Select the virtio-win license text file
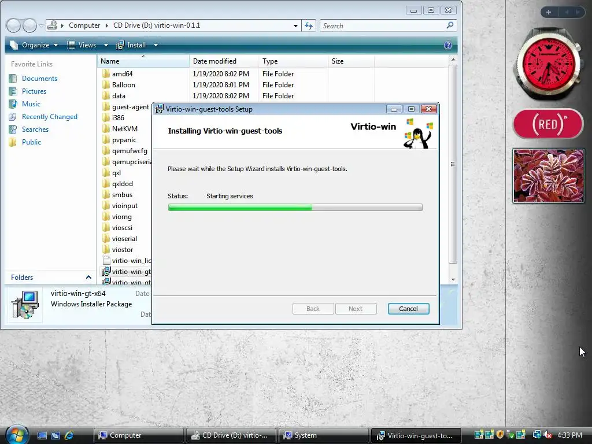592x444 pixels. point(127,261)
